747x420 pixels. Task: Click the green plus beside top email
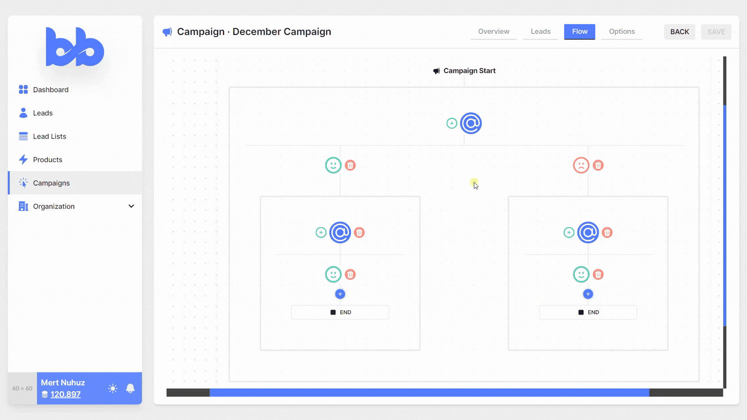451,123
